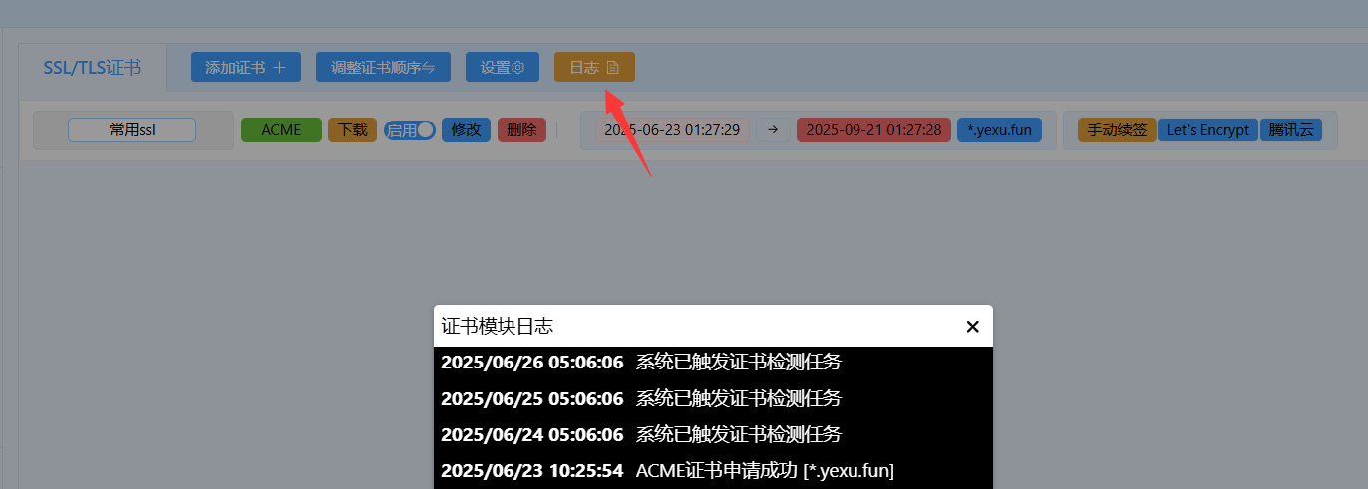Click the gear icon on 设置
Screen dimensions: 1368x489
click(x=518, y=68)
